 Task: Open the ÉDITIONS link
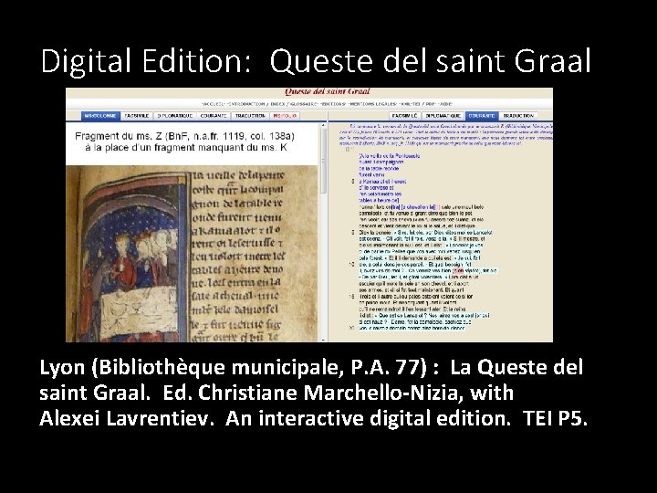(334, 104)
